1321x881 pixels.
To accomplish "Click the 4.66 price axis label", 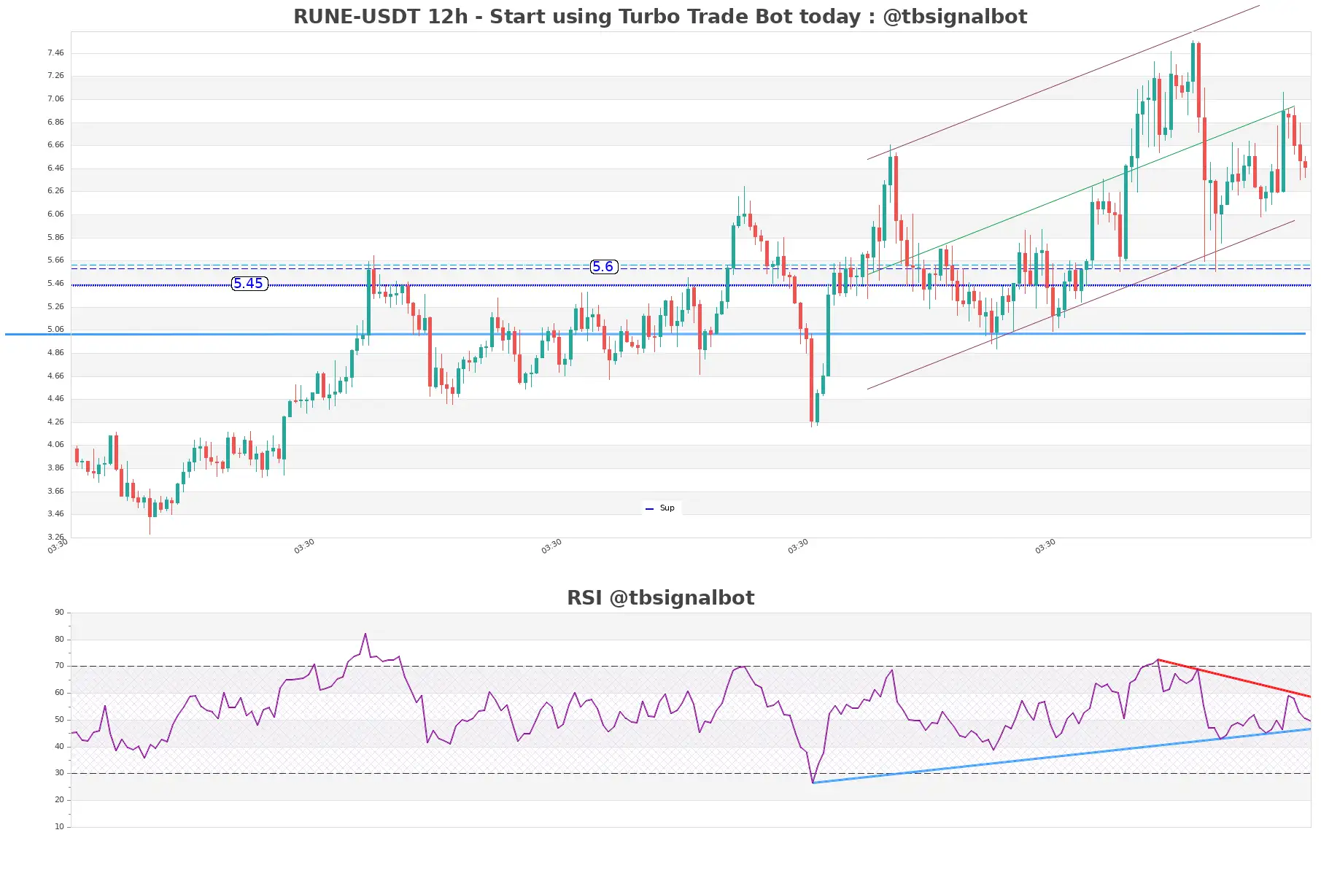I will (x=55, y=376).
